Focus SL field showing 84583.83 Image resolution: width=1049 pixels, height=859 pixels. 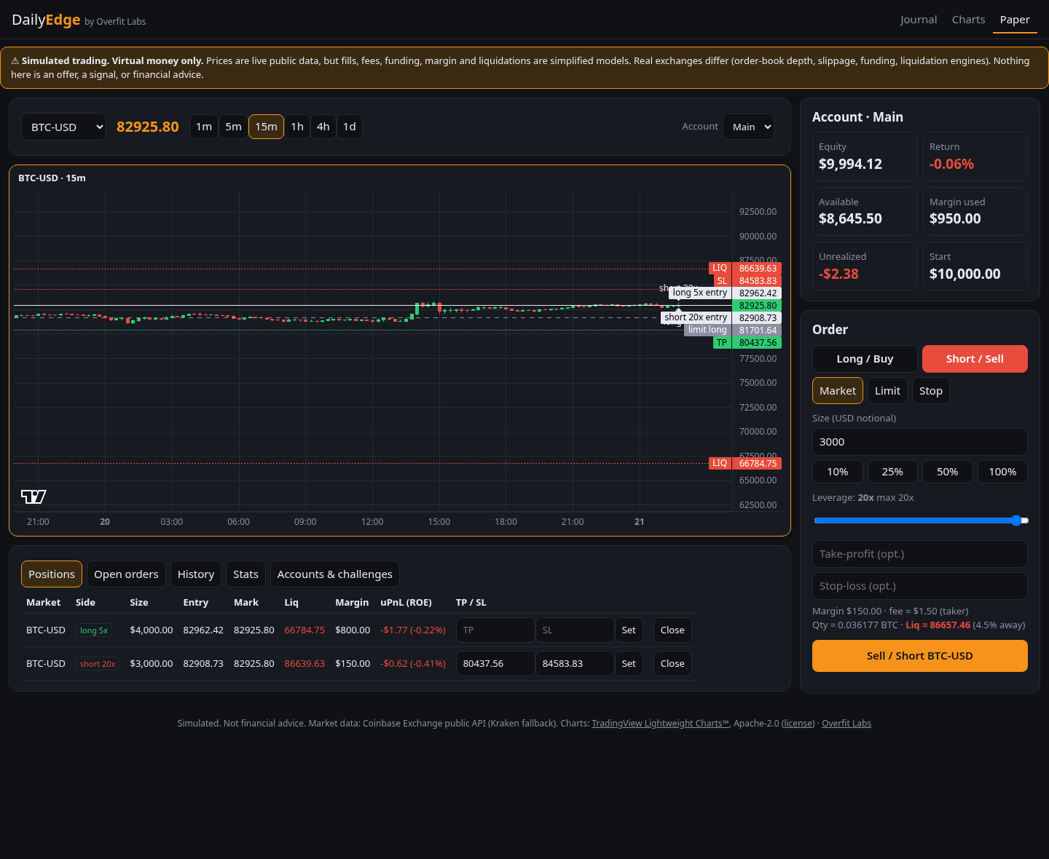[x=575, y=664]
